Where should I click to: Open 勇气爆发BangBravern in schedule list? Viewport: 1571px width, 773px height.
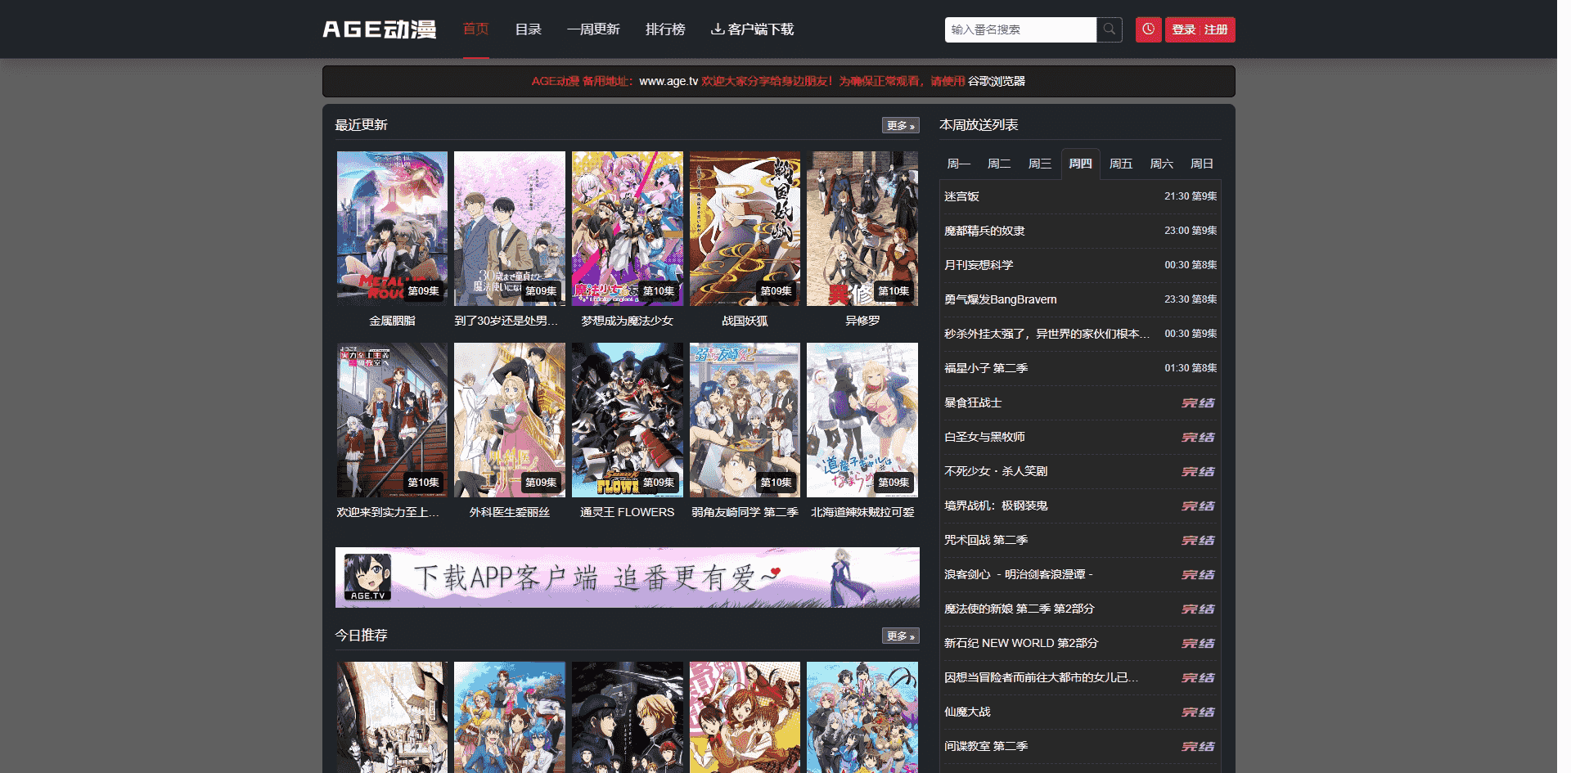pos(1001,299)
